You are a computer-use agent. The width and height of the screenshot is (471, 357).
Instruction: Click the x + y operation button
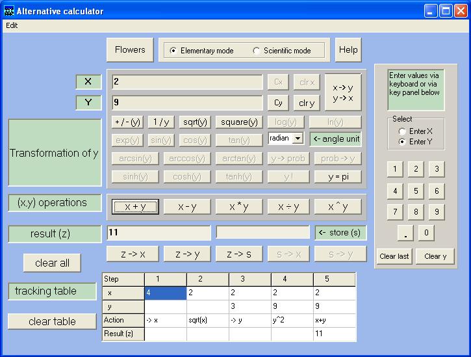[135, 207]
